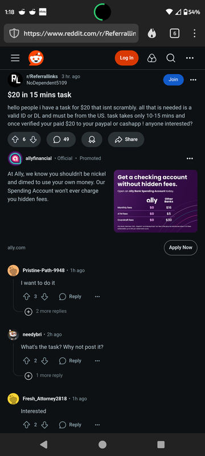Image resolution: width=205 pixels, height=456 pixels.
Task: Upvote the $20 in 15 mins post
Action: [15, 139]
